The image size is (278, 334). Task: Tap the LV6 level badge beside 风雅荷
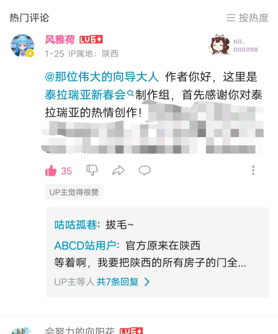pyautogui.click(x=91, y=40)
